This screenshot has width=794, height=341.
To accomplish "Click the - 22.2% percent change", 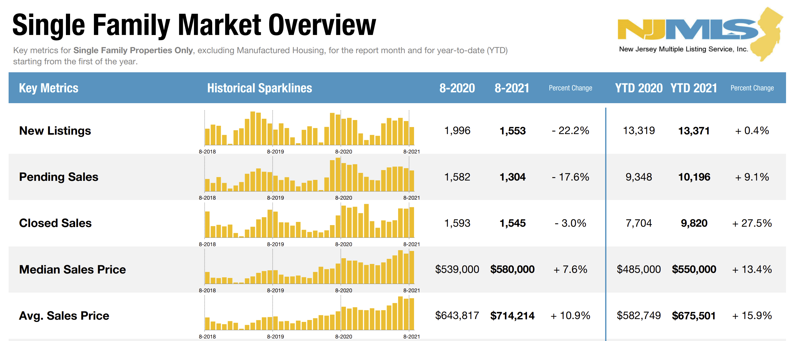I will click(570, 131).
